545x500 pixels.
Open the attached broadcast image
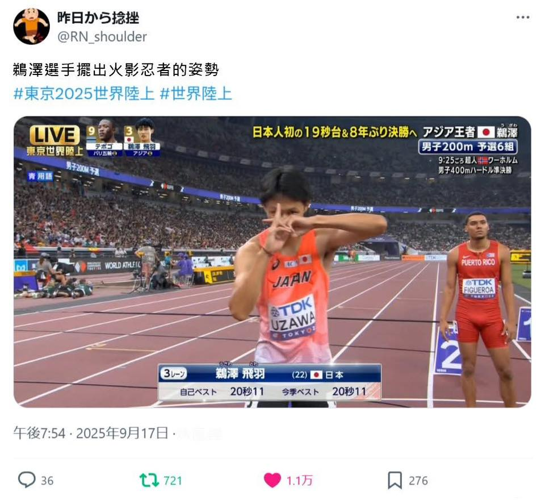coord(272,262)
